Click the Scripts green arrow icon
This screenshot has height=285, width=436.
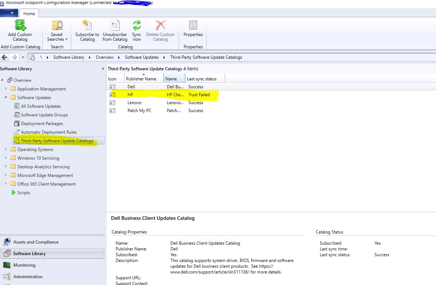click(x=14, y=192)
